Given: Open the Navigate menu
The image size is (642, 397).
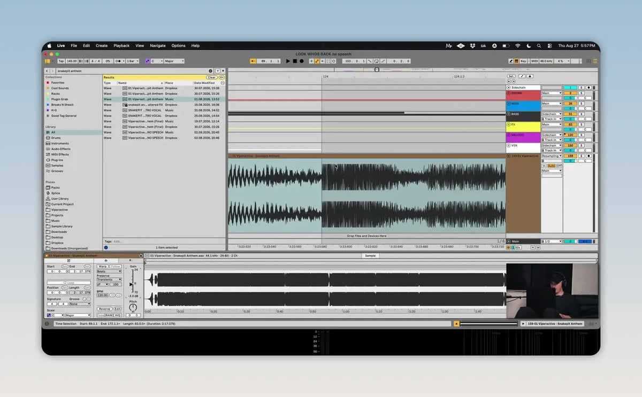Looking at the screenshot, I should coord(158,46).
